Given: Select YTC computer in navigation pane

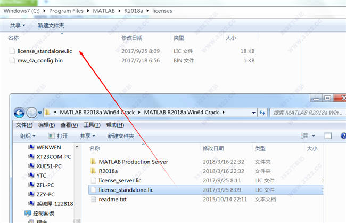Looking at the screenshot, I should tap(42, 176).
